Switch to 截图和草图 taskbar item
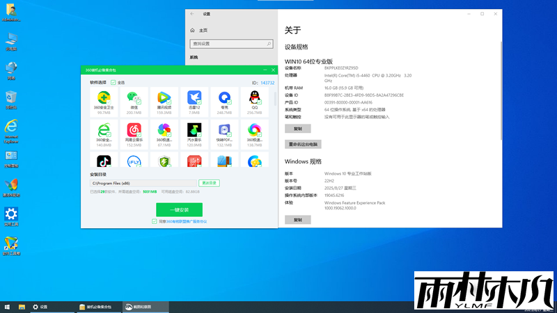 [146, 307]
